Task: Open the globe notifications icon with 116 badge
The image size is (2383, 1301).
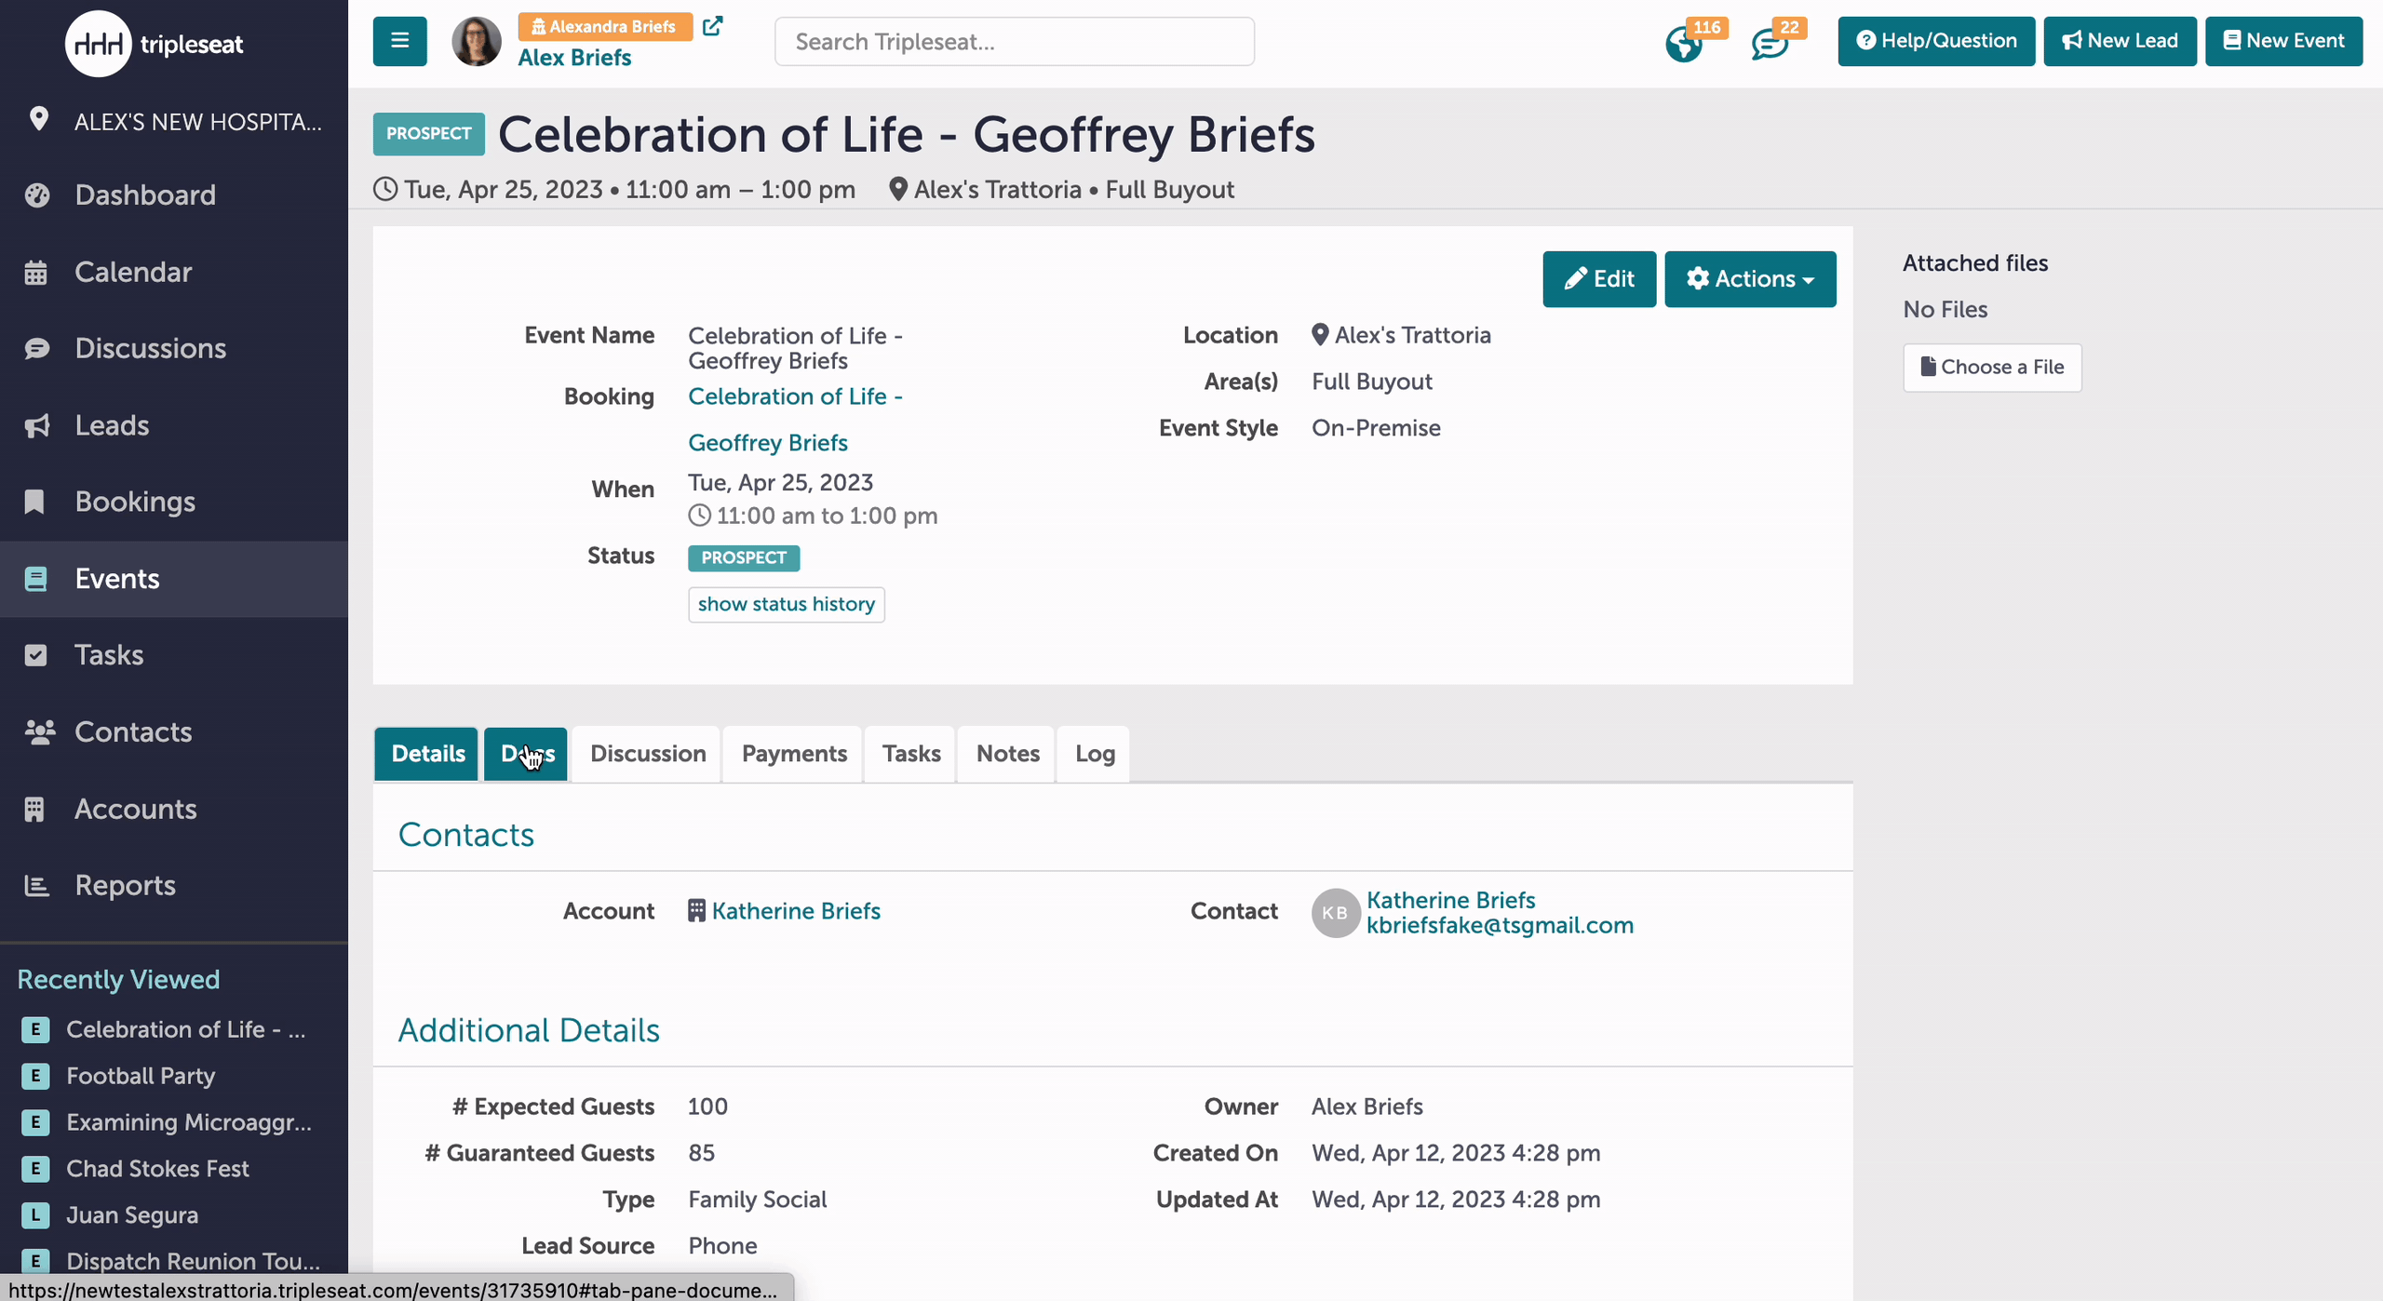Action: 1684,43
